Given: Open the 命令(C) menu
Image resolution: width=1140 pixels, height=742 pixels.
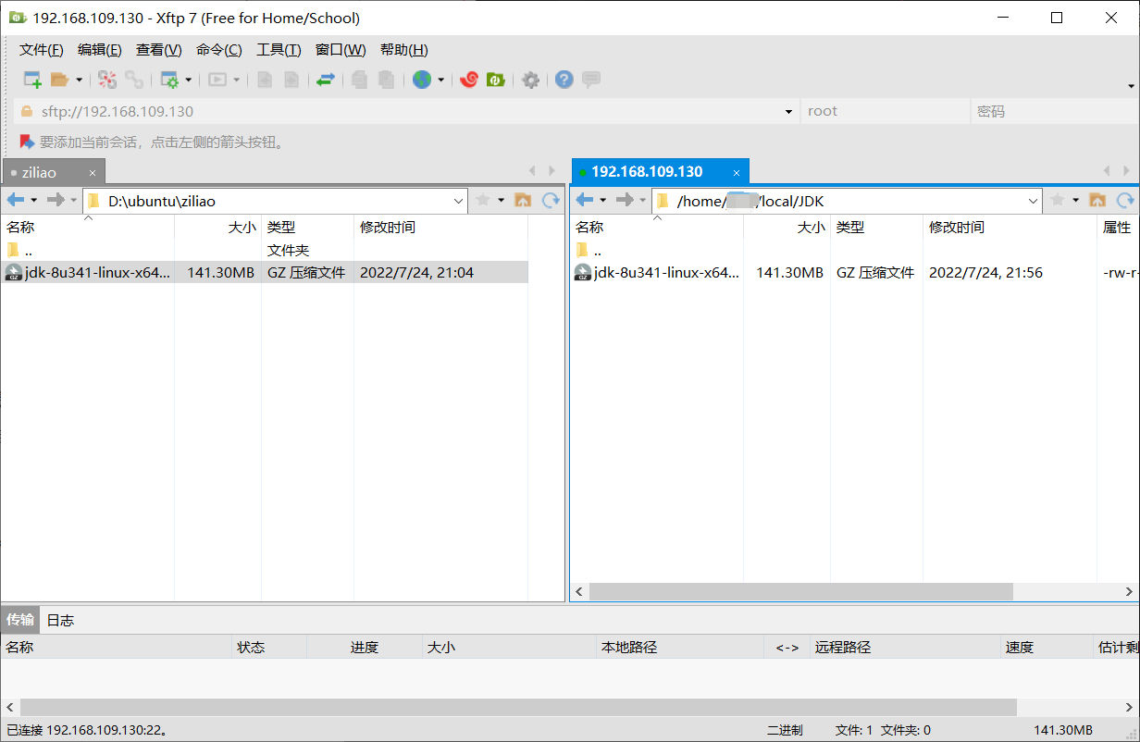Looking at the screenshot, I should [x=219, y=50].
